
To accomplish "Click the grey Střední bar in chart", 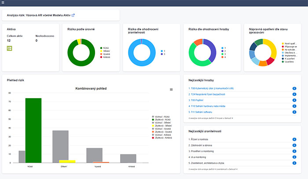I will coord(61,146).
